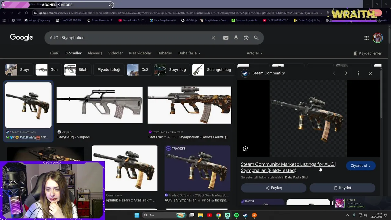The image size is (391, 220).
Task: Click the Paylaş share button
Action: [x=273, y=188]
